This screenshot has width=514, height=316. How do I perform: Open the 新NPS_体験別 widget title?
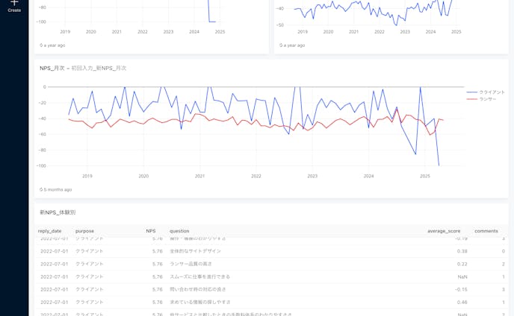58,212
